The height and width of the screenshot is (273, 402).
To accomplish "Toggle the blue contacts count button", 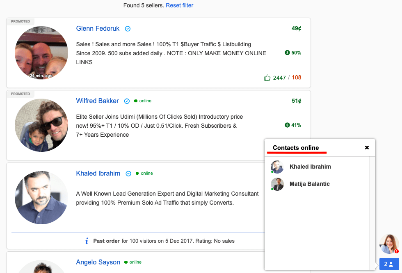I will [x=389, y=264].
